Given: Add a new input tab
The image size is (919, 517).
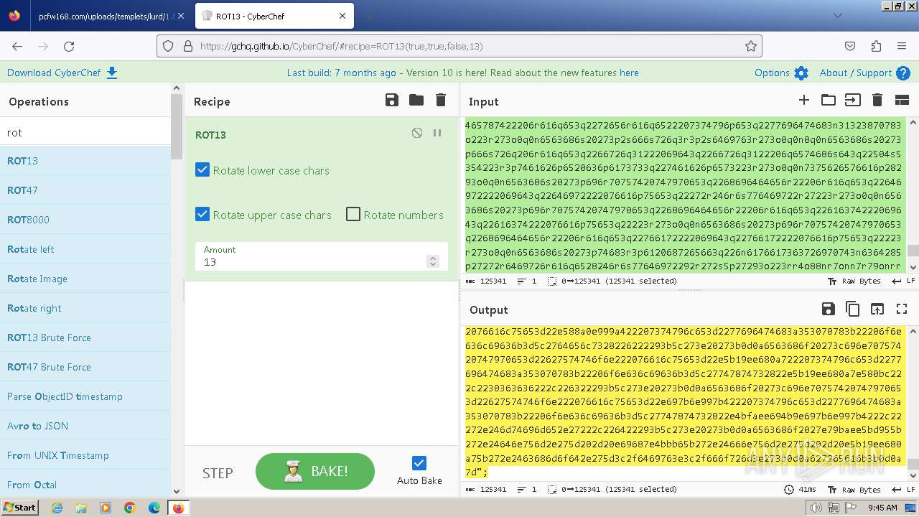Looking at the screenshot, I should click(804, 101).
